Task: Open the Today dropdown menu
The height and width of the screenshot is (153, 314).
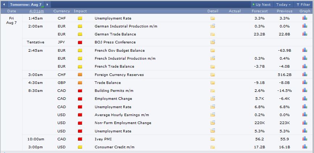Action: (283, 5)
